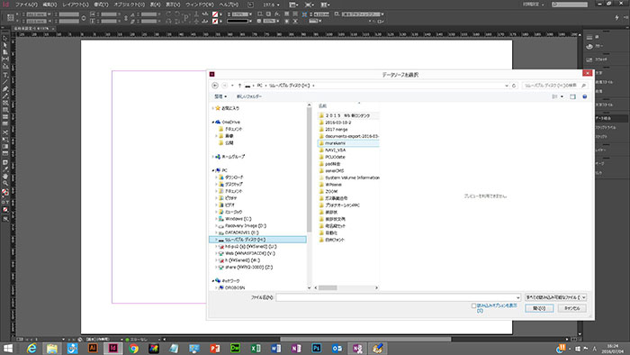Open the ウィンドウ menu

[x=200, y=5]
